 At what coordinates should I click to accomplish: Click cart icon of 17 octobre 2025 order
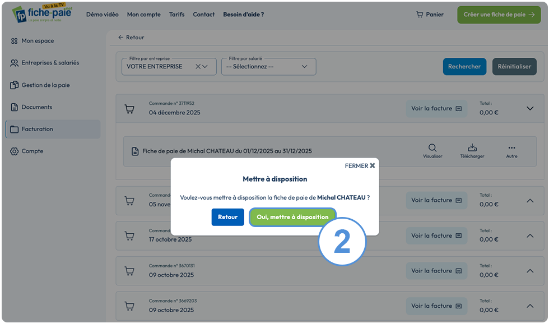click(x=129, y=236)
